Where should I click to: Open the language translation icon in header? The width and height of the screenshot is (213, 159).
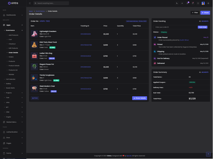(x=177, y=3)
